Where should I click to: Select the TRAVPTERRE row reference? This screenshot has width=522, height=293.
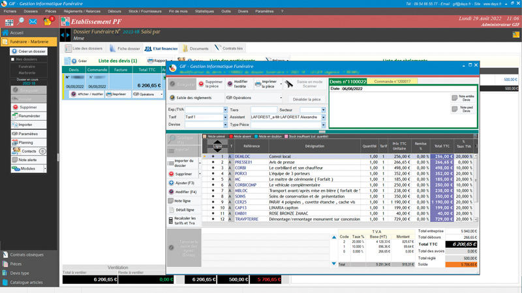(247, 219)
